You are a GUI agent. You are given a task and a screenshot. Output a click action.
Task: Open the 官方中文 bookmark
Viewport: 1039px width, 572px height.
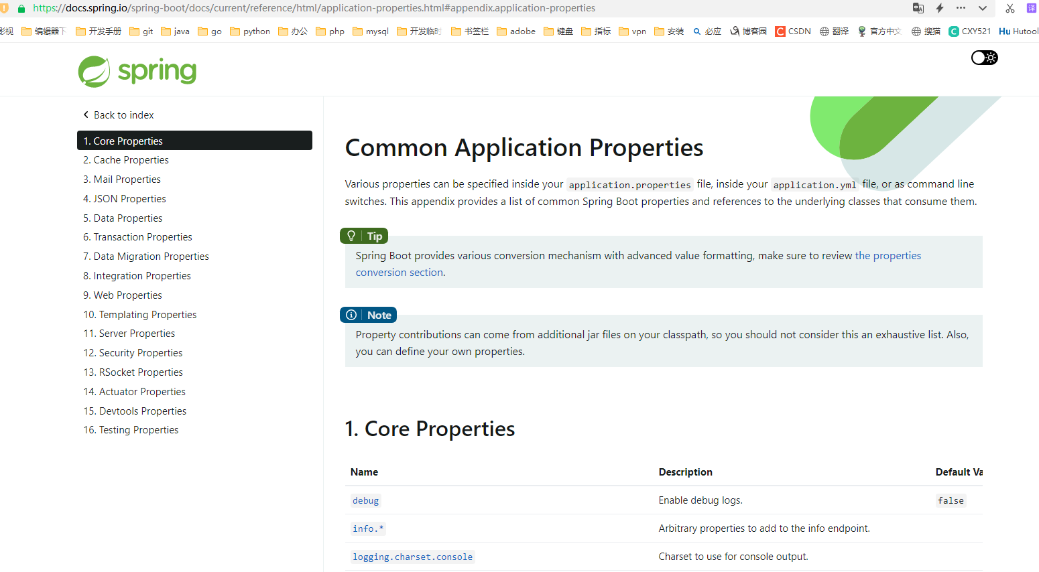click(x=879, y=31)
